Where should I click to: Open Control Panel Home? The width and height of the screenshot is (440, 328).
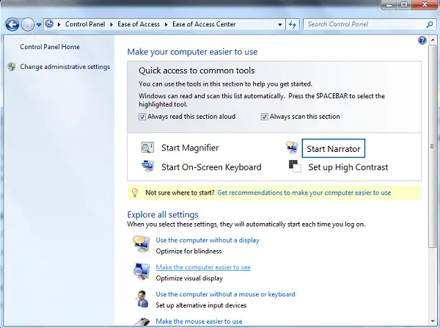50,47
